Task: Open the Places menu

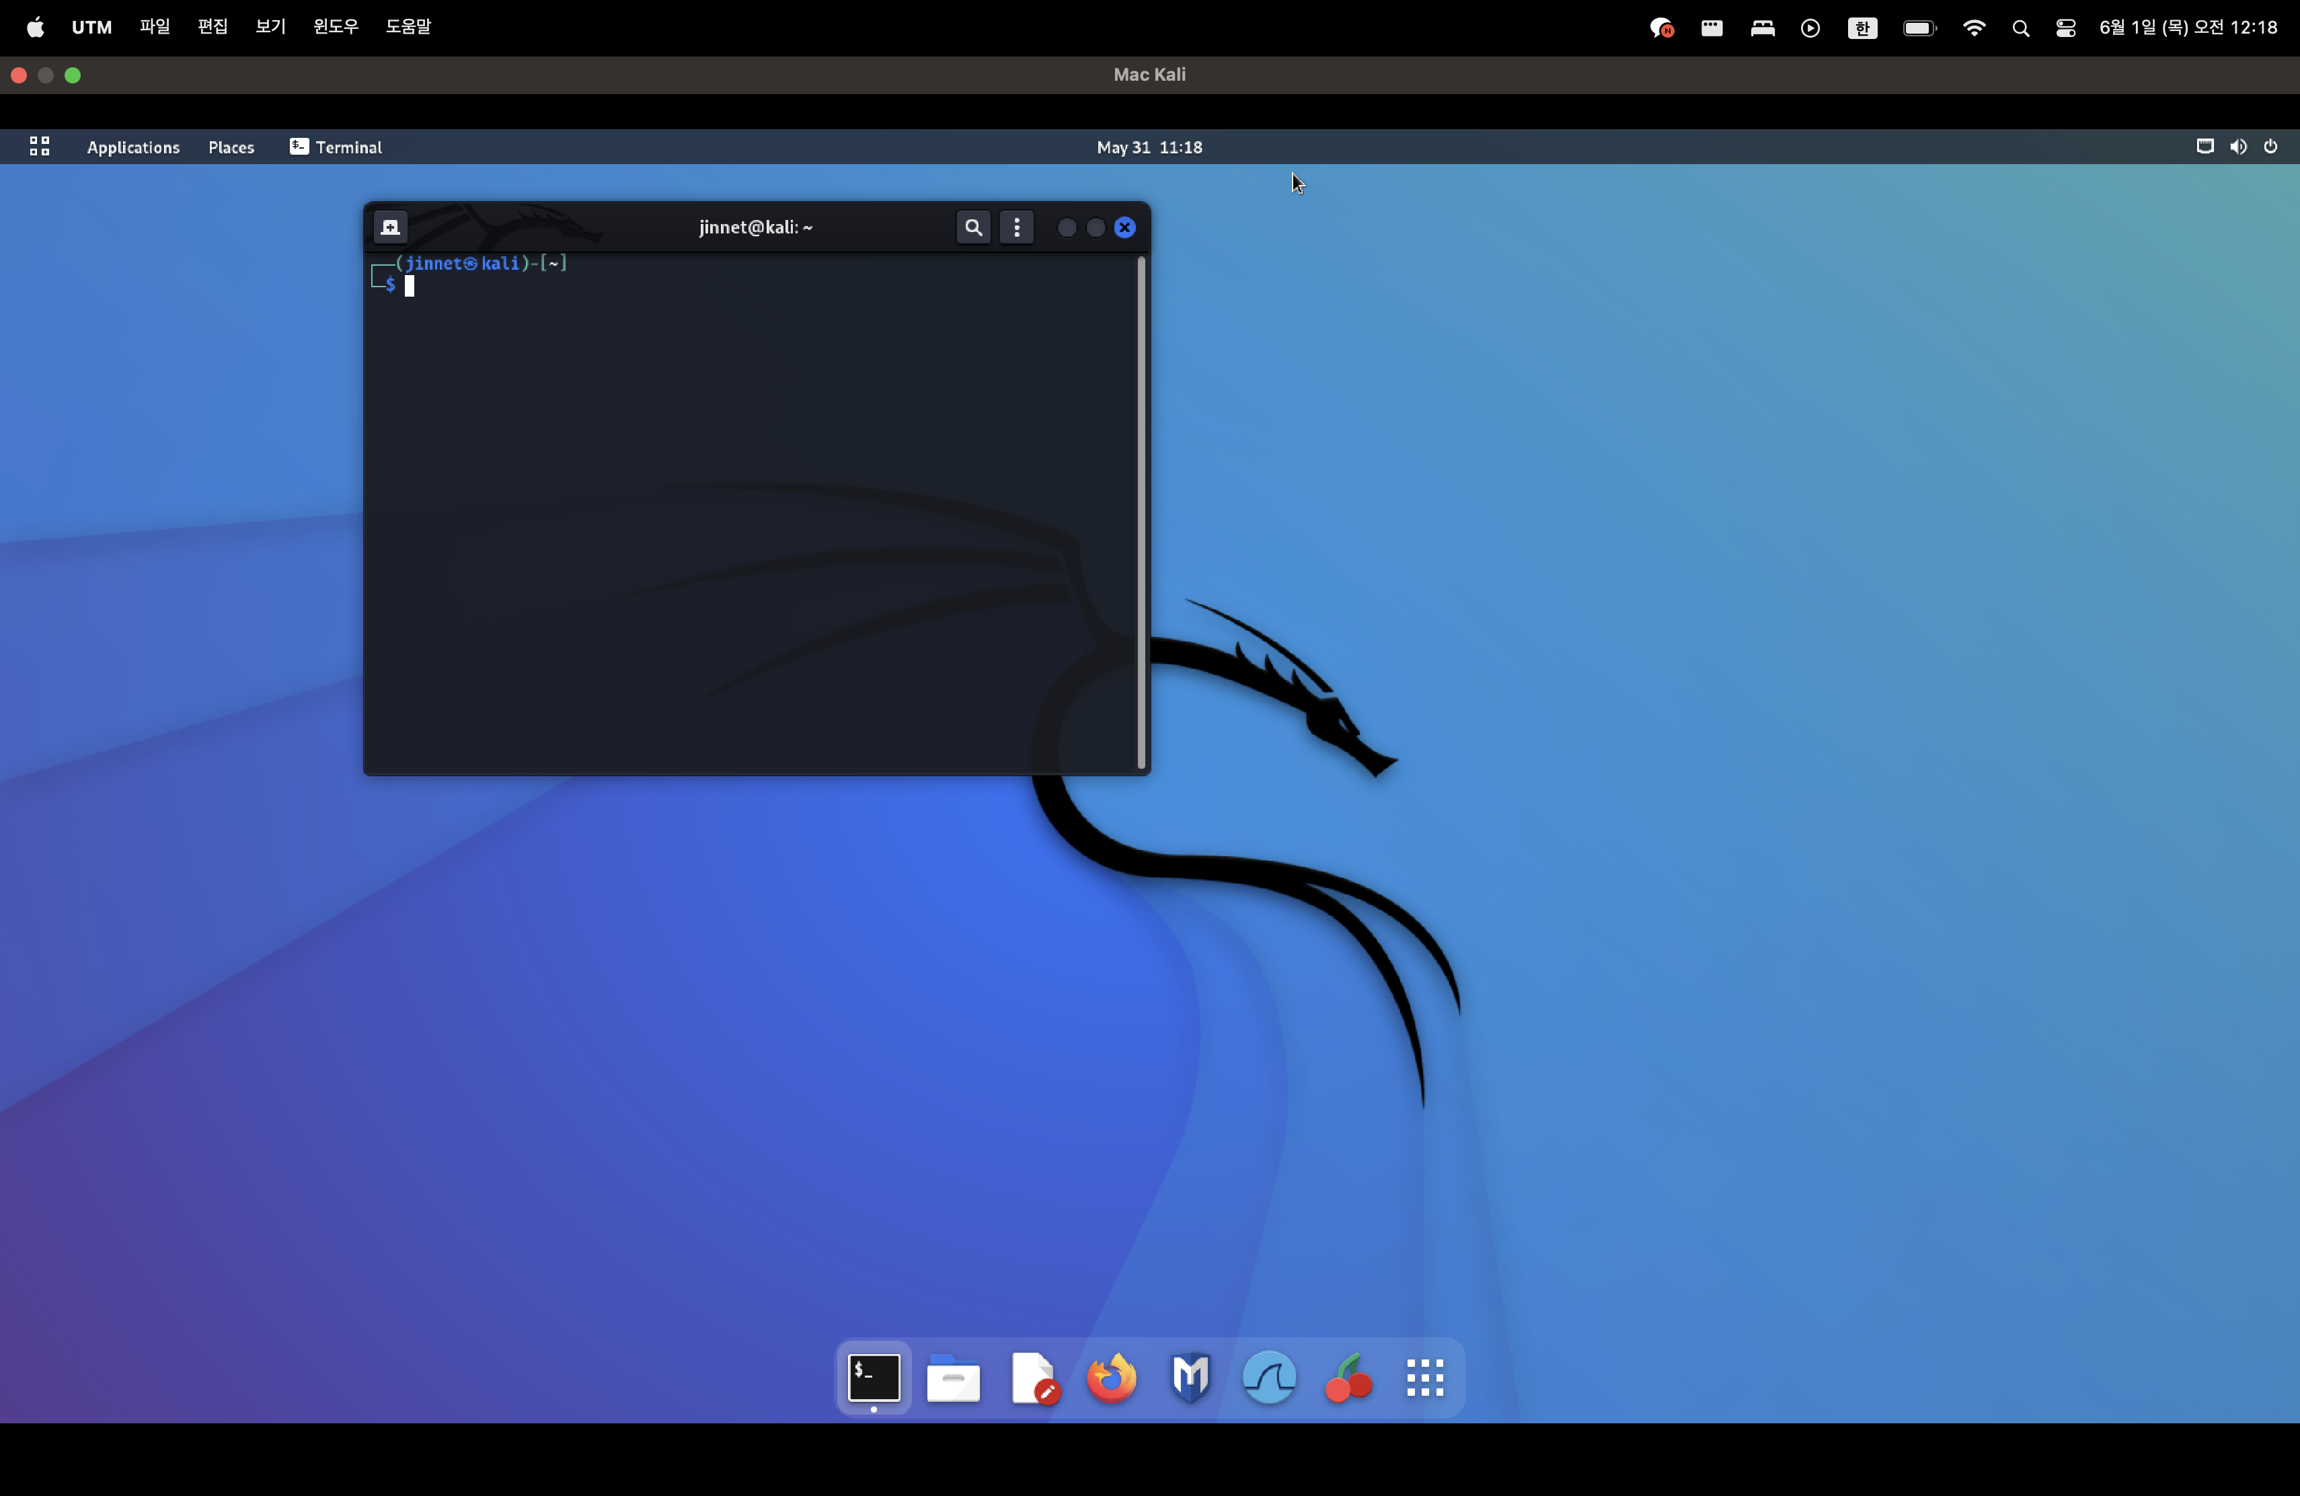Action: click(x=231, y=147)
